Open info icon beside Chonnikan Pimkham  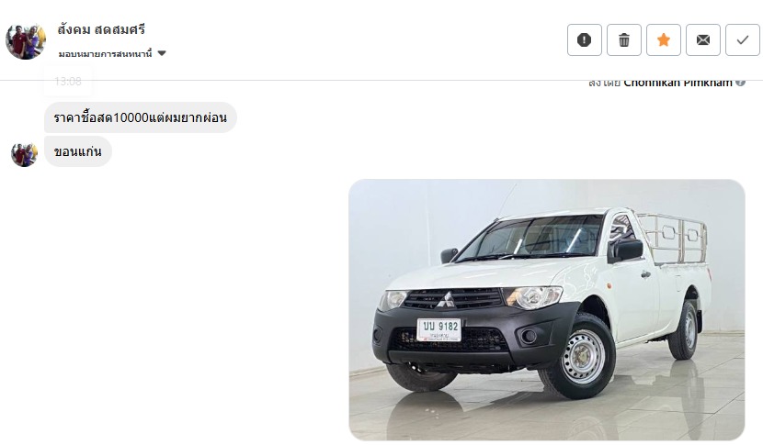pos(740,83)
